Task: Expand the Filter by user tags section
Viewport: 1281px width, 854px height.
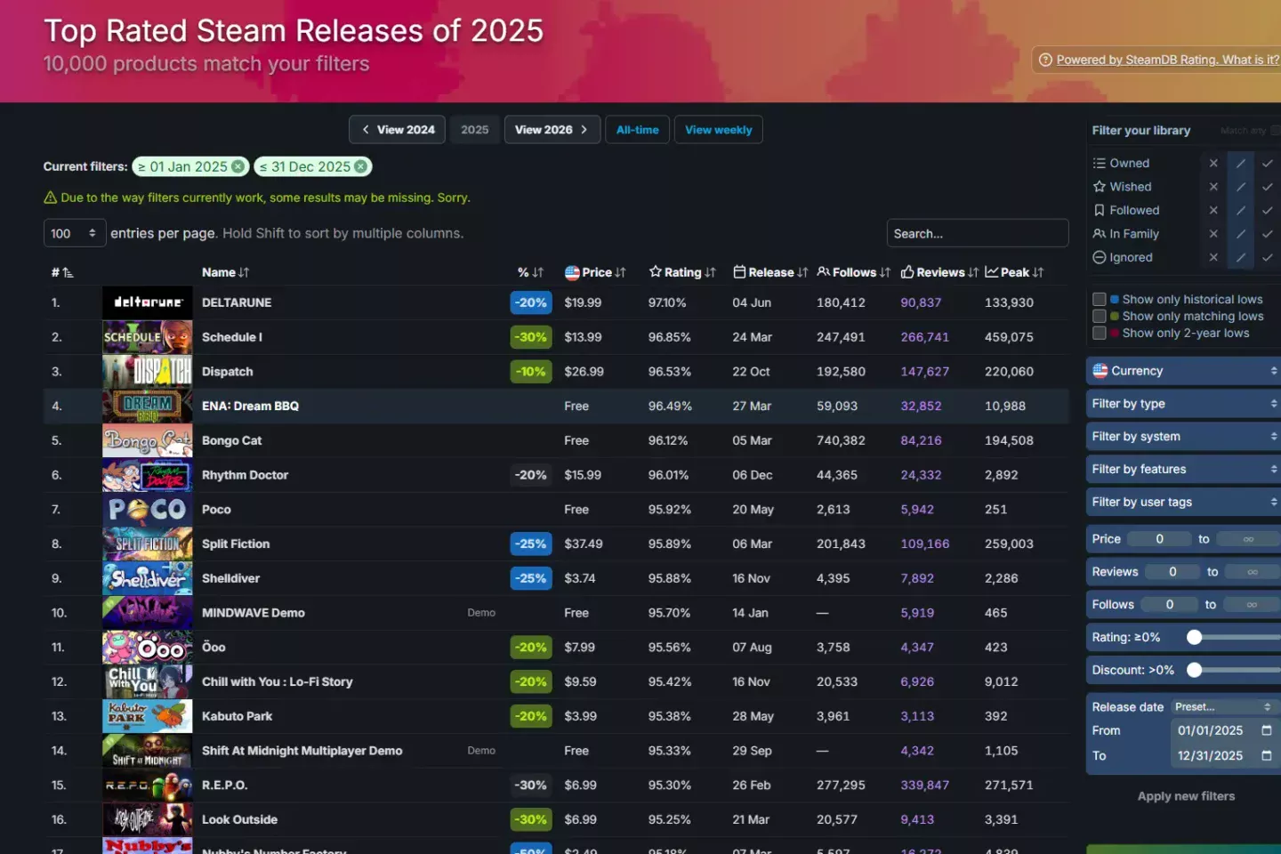Action: click(x=1181, y=502)
